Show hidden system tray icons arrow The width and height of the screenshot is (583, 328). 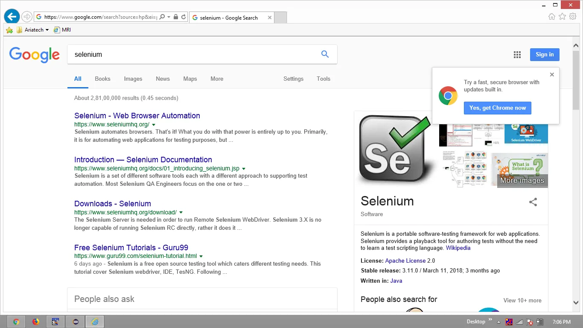pos(498,322)
